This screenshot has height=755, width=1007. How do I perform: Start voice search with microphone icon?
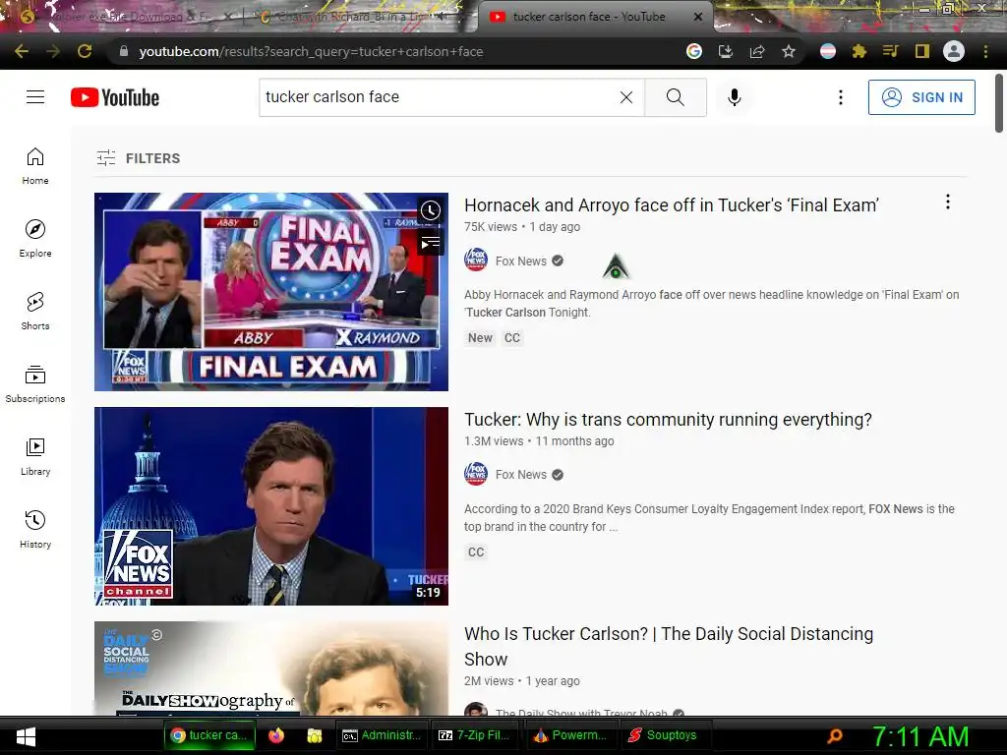[734, 97]
